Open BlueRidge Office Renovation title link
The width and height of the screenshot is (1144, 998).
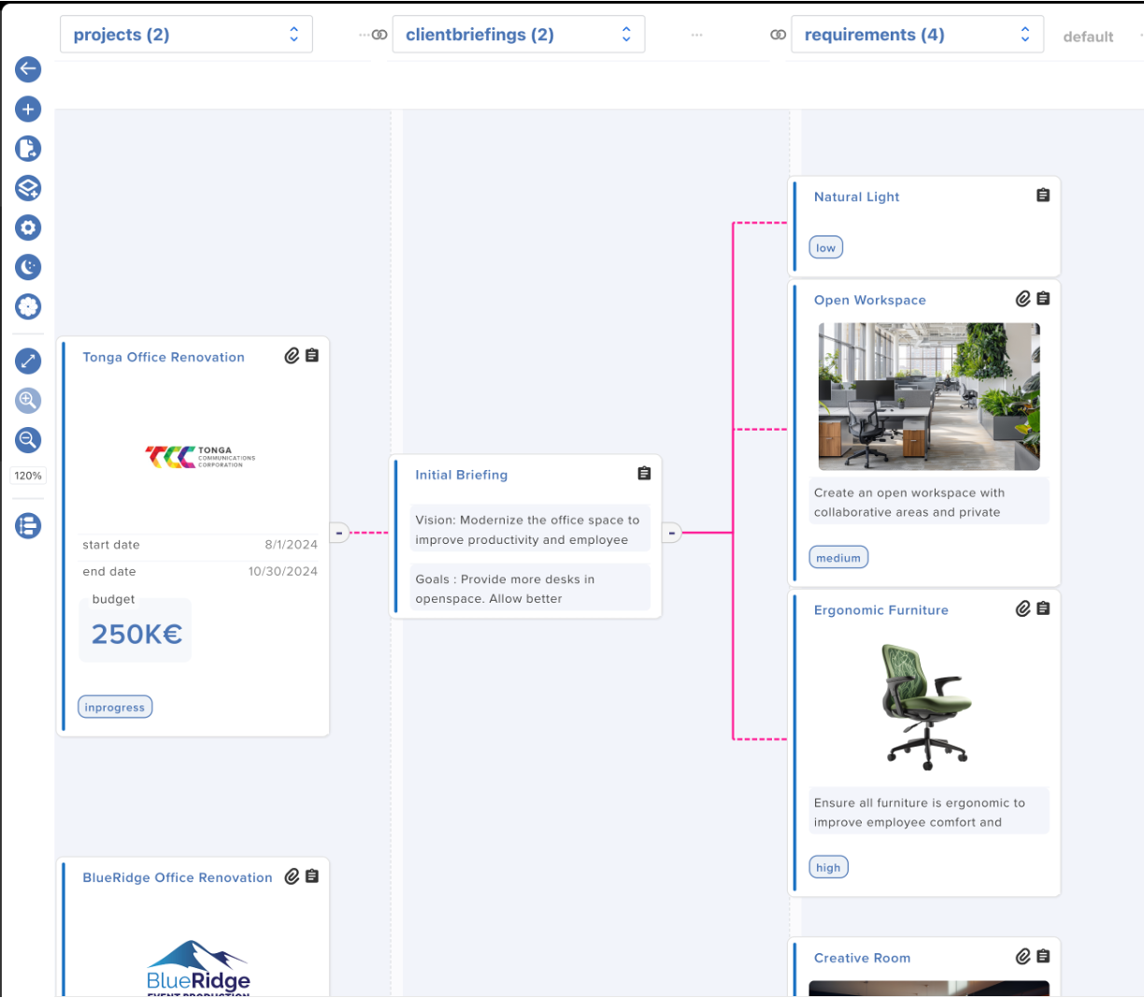click(178, 877)
